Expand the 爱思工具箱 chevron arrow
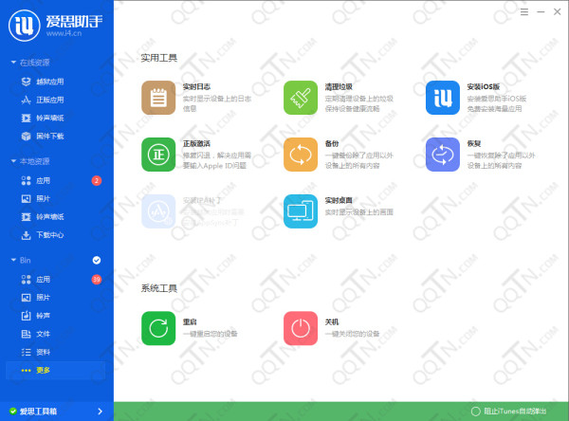This screenshot has width=569, height=421. (101, 412)
